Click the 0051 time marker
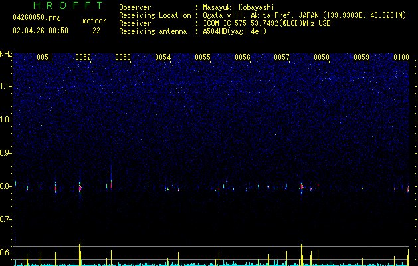 pyautogui.click(x=45, y=57)
